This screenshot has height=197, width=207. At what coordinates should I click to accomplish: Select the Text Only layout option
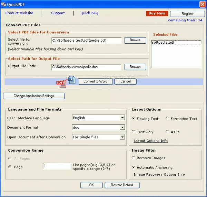(133, 132)
